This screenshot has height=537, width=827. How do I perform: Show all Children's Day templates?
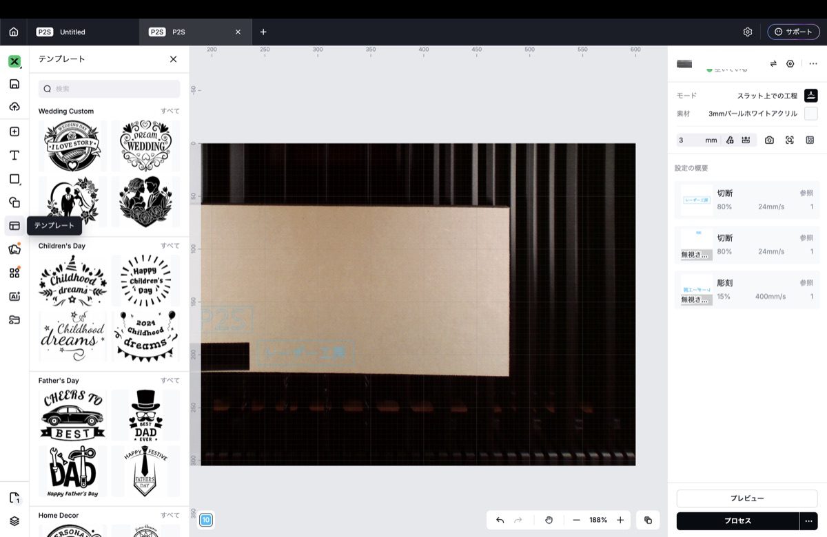170,246
